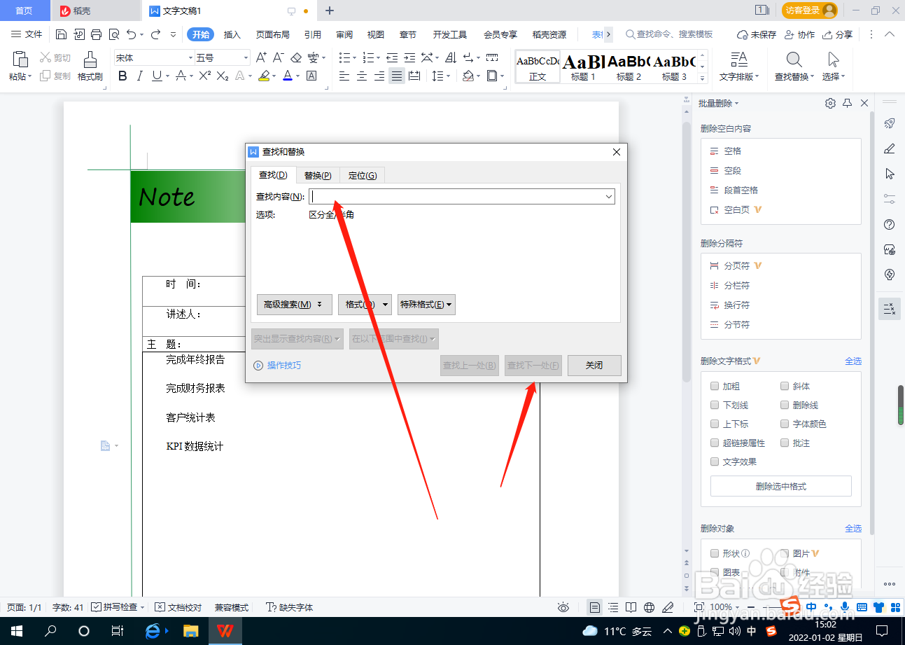Viewport: 905px width, 645px height.
Task: Pin the batch delete panel
Action: pyautogui.click(x=847, y=103)
